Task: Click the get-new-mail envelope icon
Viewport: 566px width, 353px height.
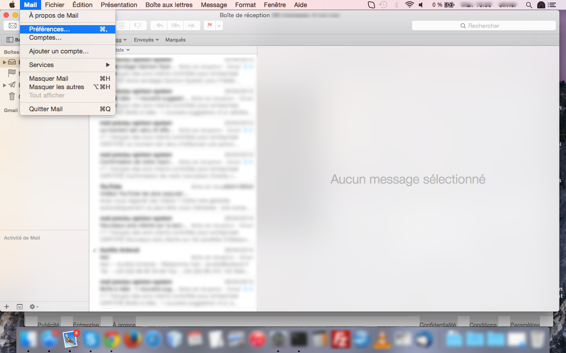Action: coord(12,26)
